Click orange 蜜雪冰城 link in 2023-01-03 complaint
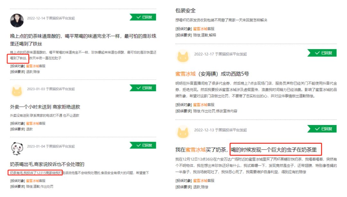 coord(32,123)
